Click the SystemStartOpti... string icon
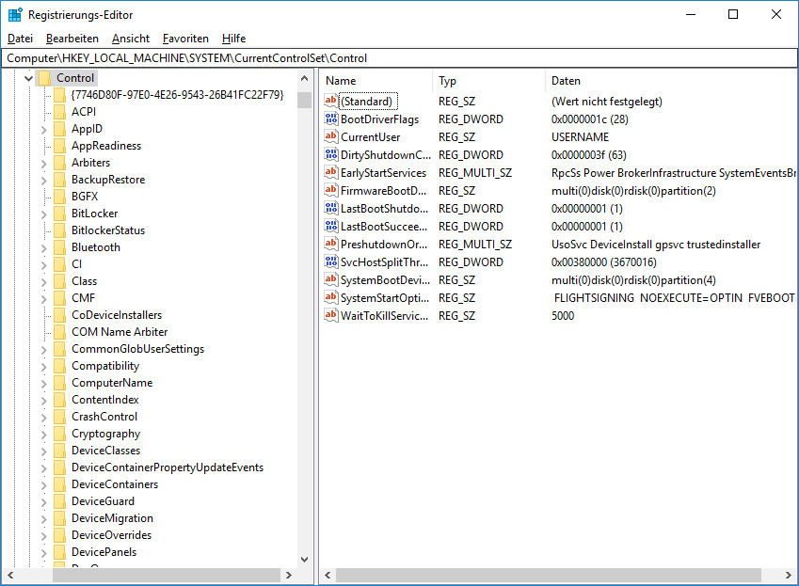799x586 pixels. coord(331,297)
